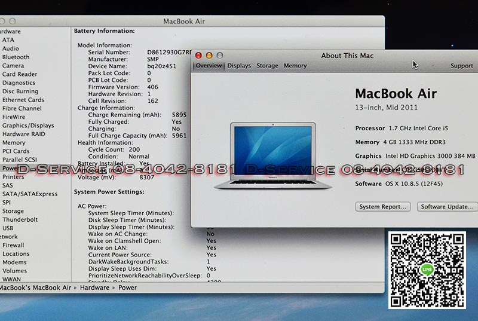The height and width of the screenshot is (321, 478).
Task: Select SAS in the sidebar
Action: pyautogui.click(x=7, y=185)
